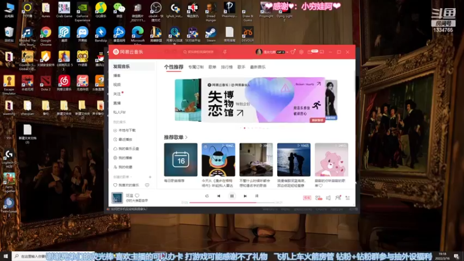
Task: Switch to mini player mode icon
Action: (322, 52)
